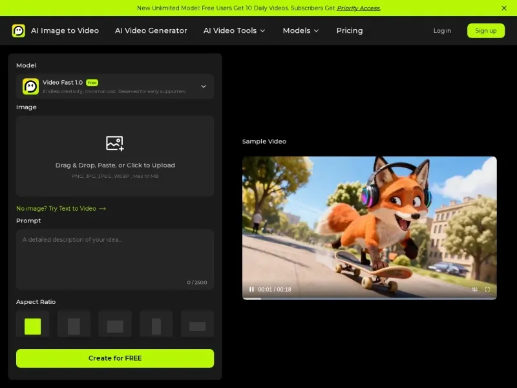The width and height of the screenshot is (517, 388).
Task: Click inside the Prompt text area
Action: tap(114, 257)
